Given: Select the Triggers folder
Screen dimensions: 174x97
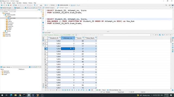Looking at the screenshot, I should [x=10, y=28].
